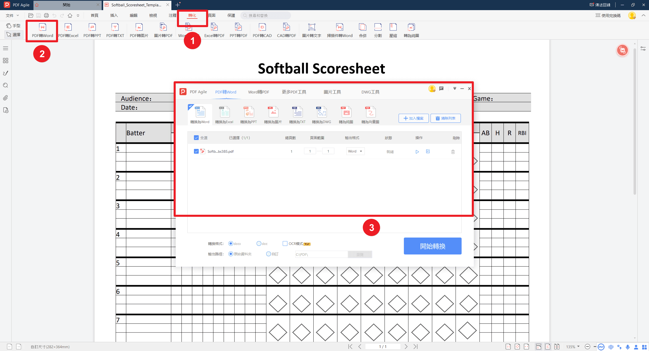
Task: Toggle the 全選 checkbox
Action: (x=196, y=138)
